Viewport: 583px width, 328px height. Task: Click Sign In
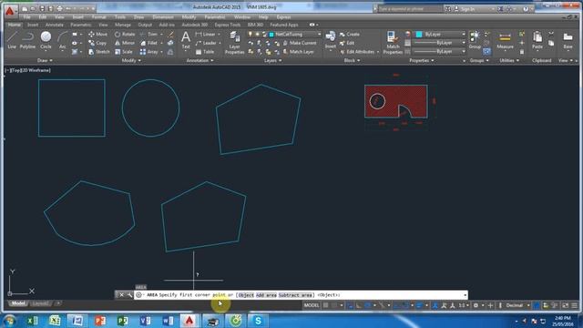(x=467, y=9)
